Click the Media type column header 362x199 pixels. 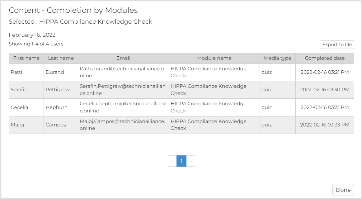[278, 58]
